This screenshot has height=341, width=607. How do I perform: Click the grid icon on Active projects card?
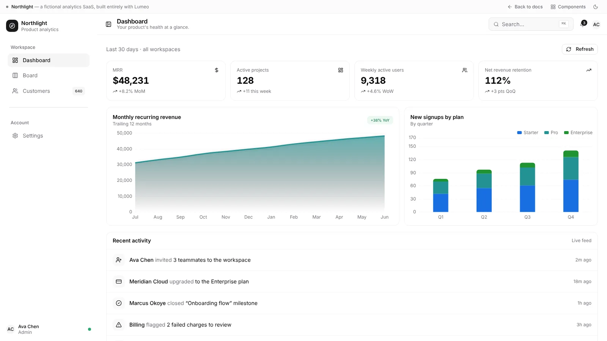pyautogui.click(x=341, y=70)
